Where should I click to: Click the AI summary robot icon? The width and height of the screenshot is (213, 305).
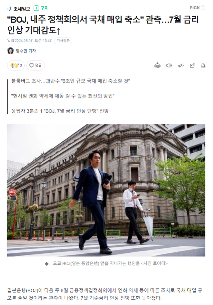[157, 66]
